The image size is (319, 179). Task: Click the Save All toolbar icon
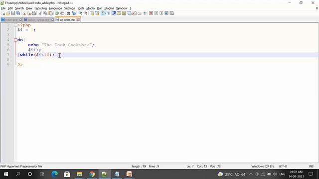(18, 13)
